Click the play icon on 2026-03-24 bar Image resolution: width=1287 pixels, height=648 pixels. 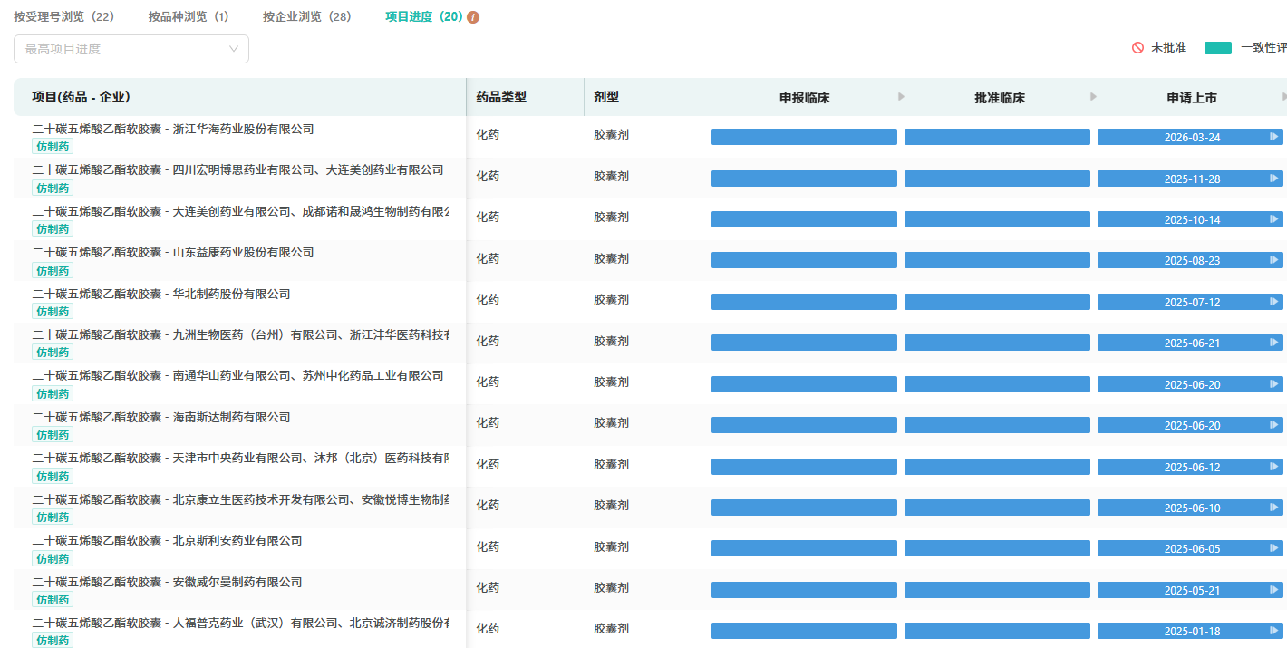[1273, 138]
